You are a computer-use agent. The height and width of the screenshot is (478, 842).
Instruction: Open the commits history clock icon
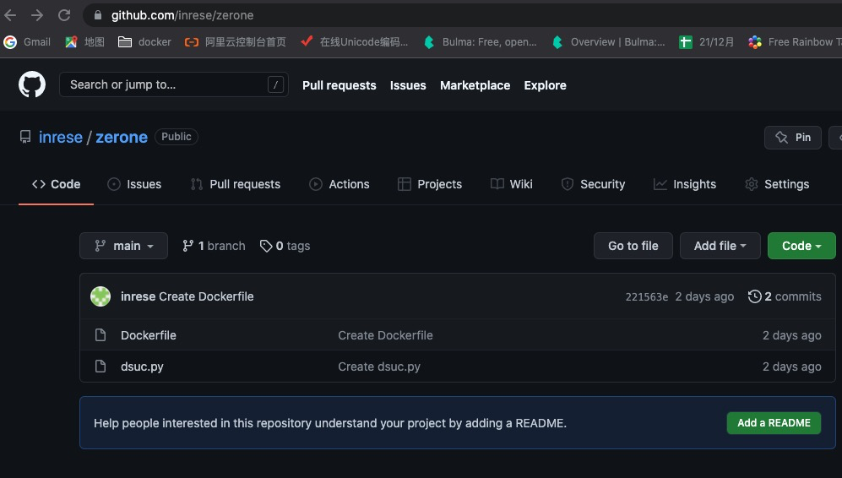(x=754, y=296)
